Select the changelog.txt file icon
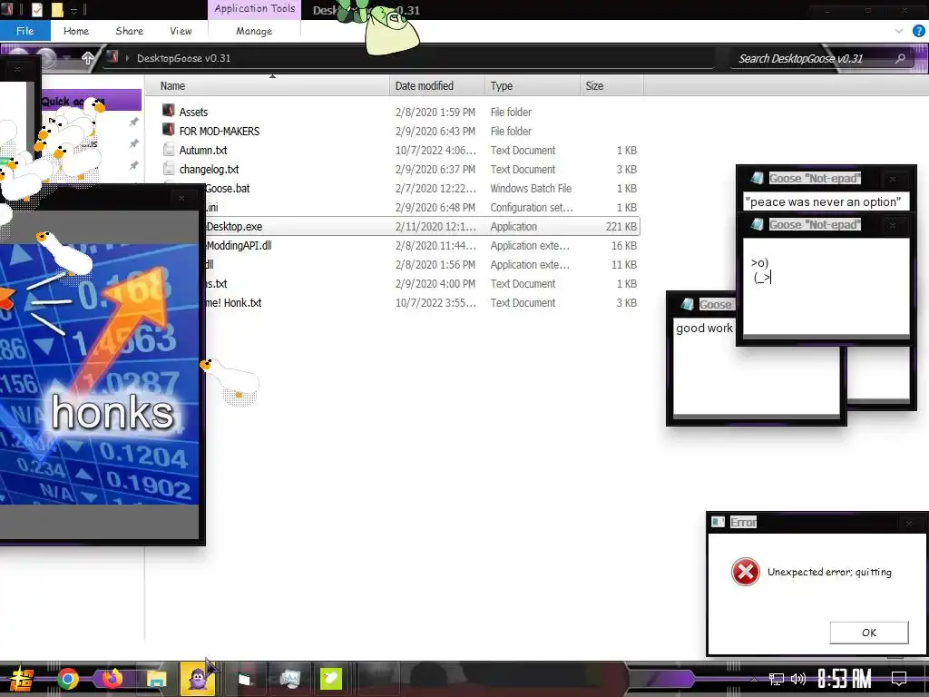Image resolution: width=929 pixels, height=697 pixels. click(x=169, y=168)
